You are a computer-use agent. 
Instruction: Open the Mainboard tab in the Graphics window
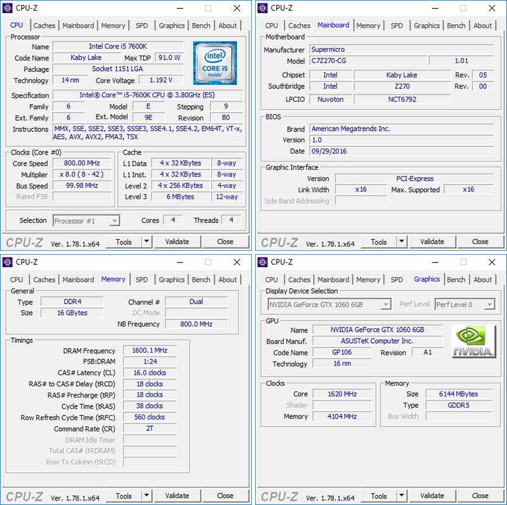coord(333,279)
